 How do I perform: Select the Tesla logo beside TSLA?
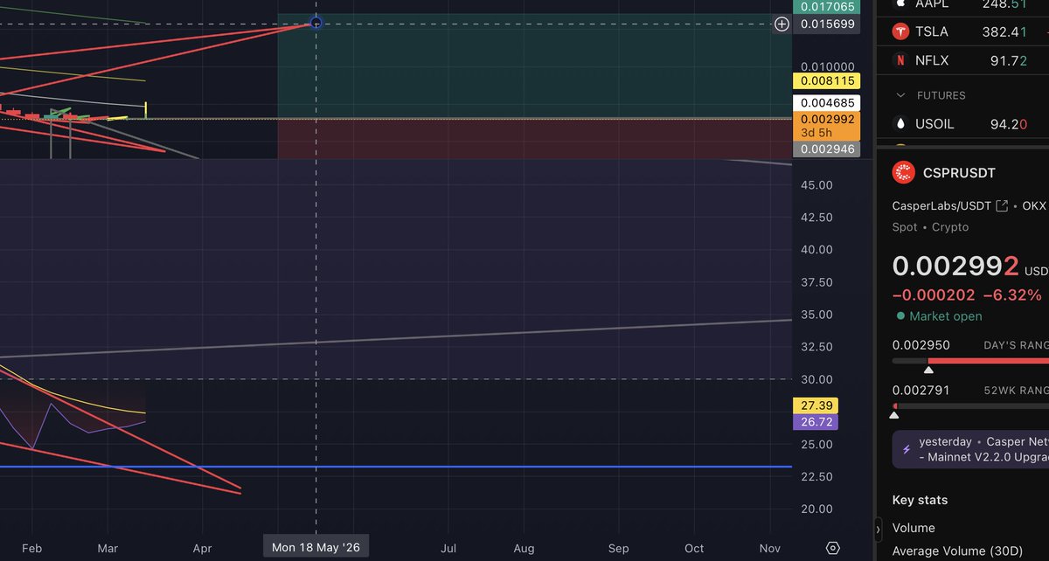click(x=900, y=31)
